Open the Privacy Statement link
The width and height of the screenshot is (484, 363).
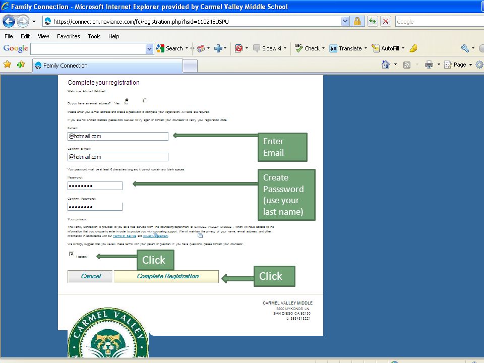click(x=156, y=236)
